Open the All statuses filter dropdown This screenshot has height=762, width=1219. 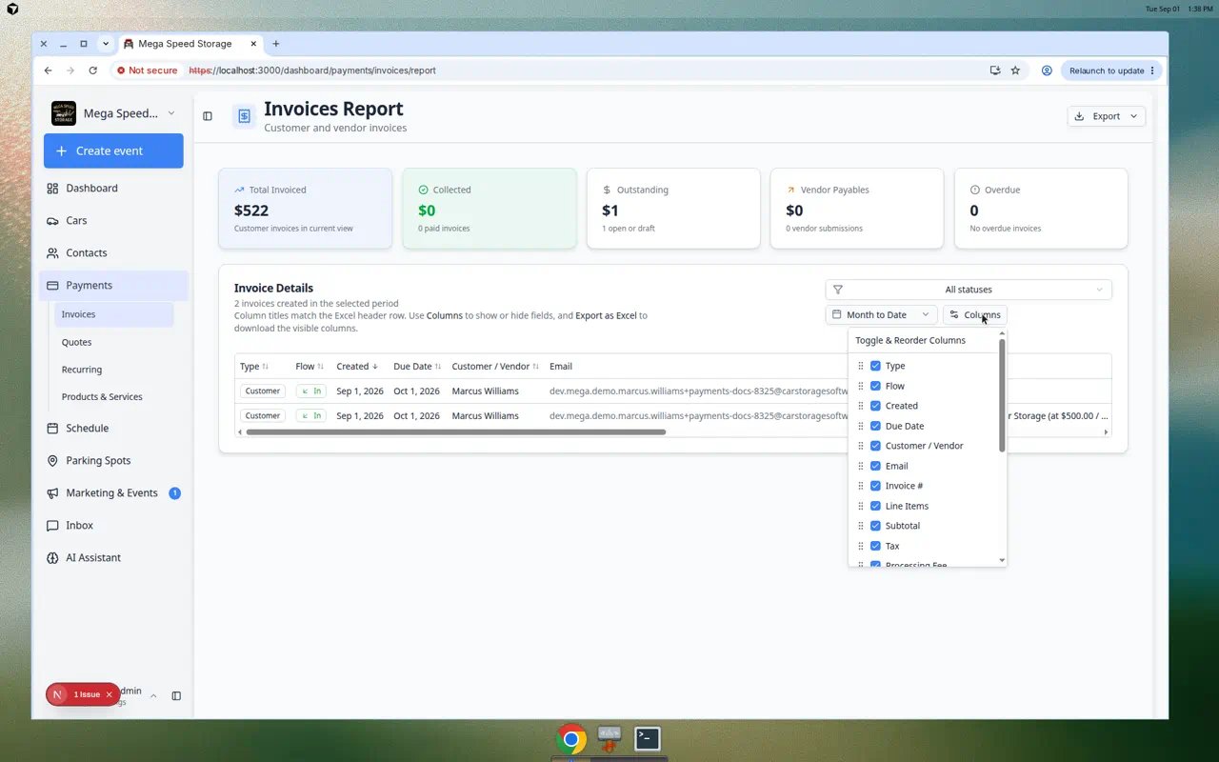coord(969,290)
